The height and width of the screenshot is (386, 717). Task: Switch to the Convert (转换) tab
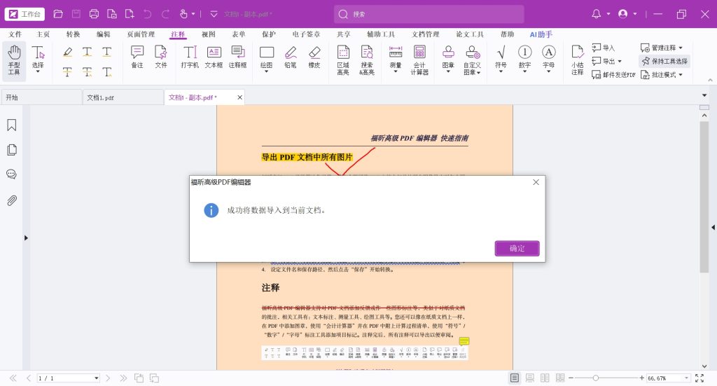[73, 34]
